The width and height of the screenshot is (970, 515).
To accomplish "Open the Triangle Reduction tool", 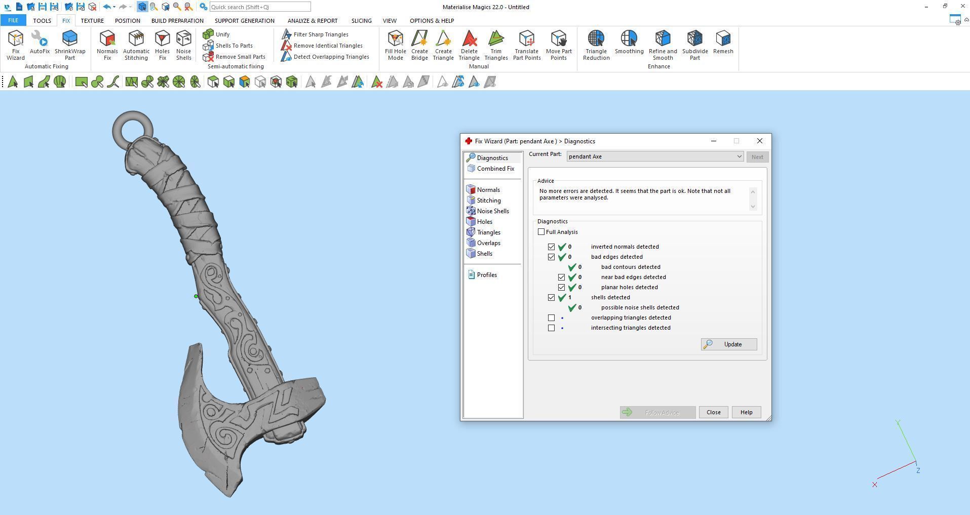I will click(596, 45).
